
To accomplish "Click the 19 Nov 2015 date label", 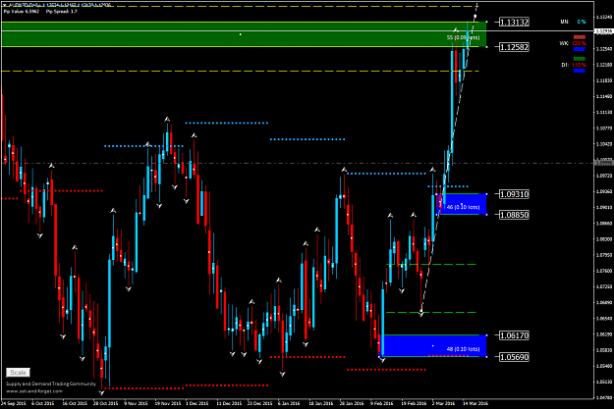I will (x=168, y=403).
